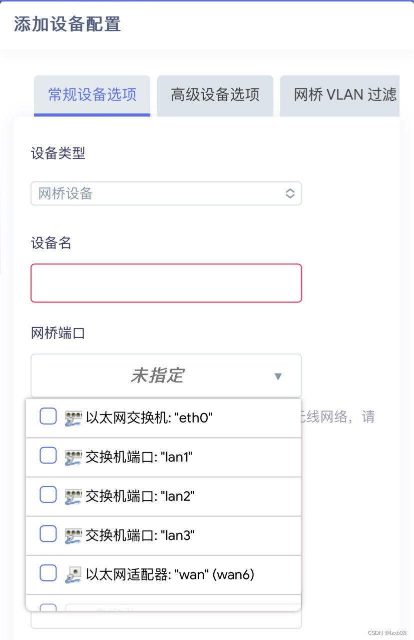This screenshot has height=640, width=414.
Task: Focus the 设备名 text input field
Action: (x=166, y=283)
